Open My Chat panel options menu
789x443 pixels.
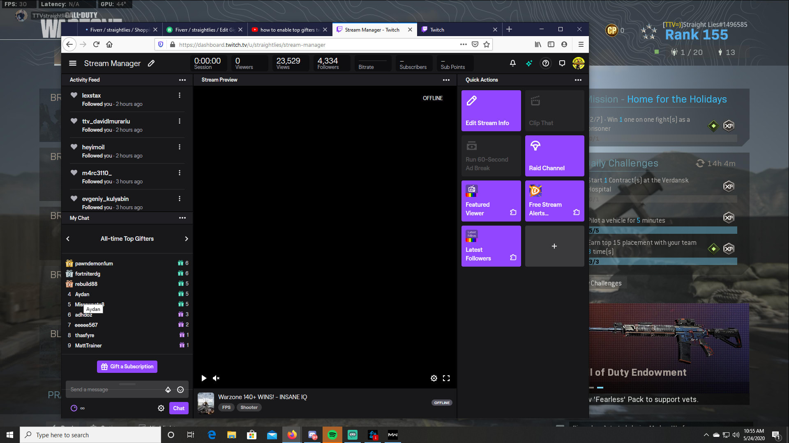[x=182, y=218]
